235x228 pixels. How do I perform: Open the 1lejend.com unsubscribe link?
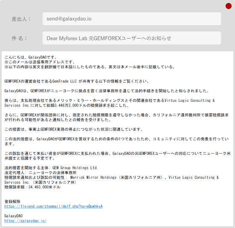point(53,206)
